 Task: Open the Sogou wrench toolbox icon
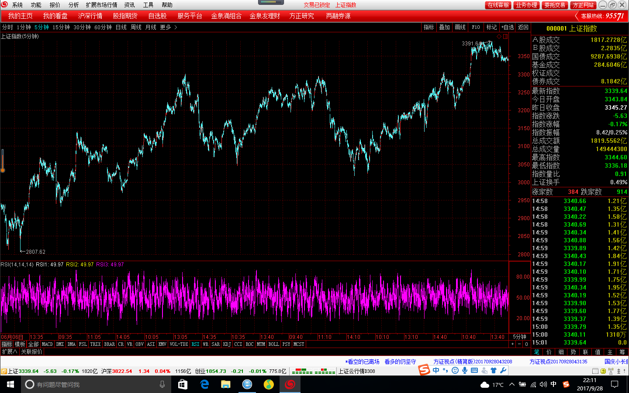click(503, 370)
